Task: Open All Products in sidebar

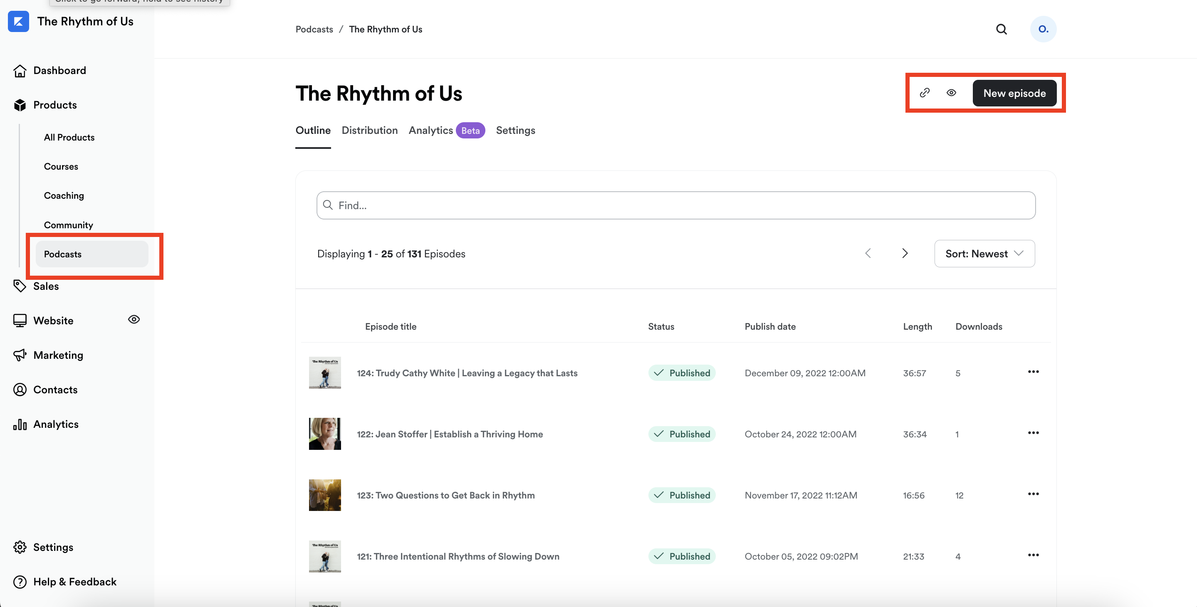Action: [x=69, y=138]
